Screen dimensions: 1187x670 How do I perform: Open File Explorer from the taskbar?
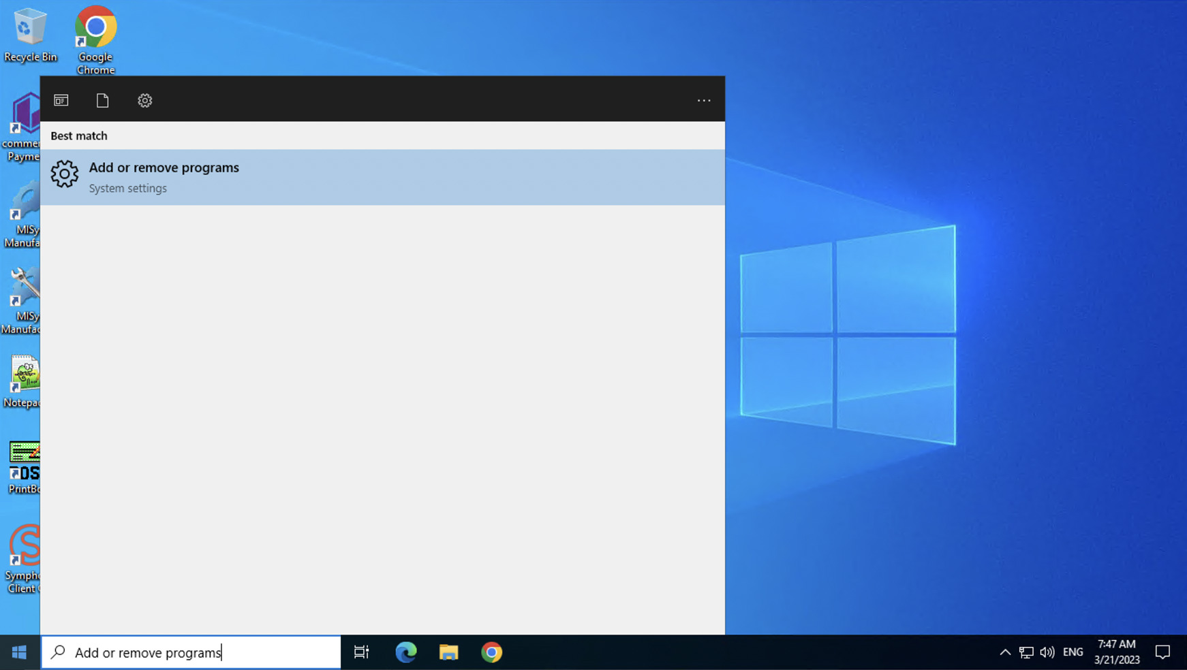448,652
